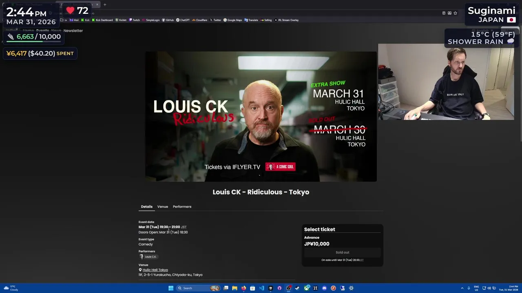522x293 pixels.
Task: Click the map pin icon beside the venue
Action: click(x=140, y=270)
